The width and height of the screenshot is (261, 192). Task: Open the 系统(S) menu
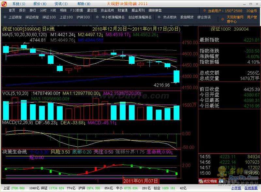[19, 4]
